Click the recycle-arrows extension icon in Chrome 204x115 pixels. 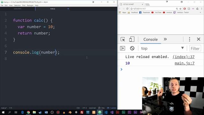[x=197, y=9]
